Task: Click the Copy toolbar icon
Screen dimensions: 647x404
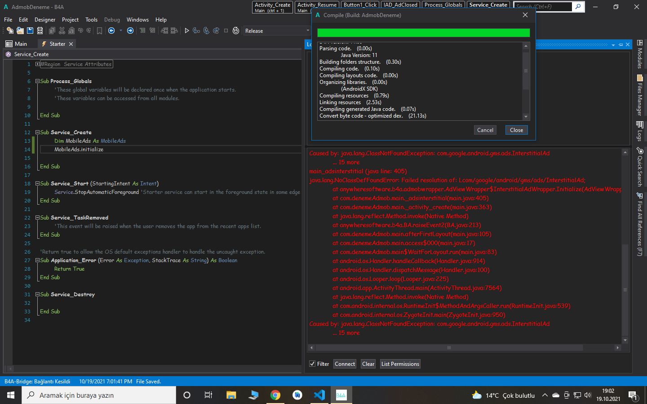Action: [52, 31]
